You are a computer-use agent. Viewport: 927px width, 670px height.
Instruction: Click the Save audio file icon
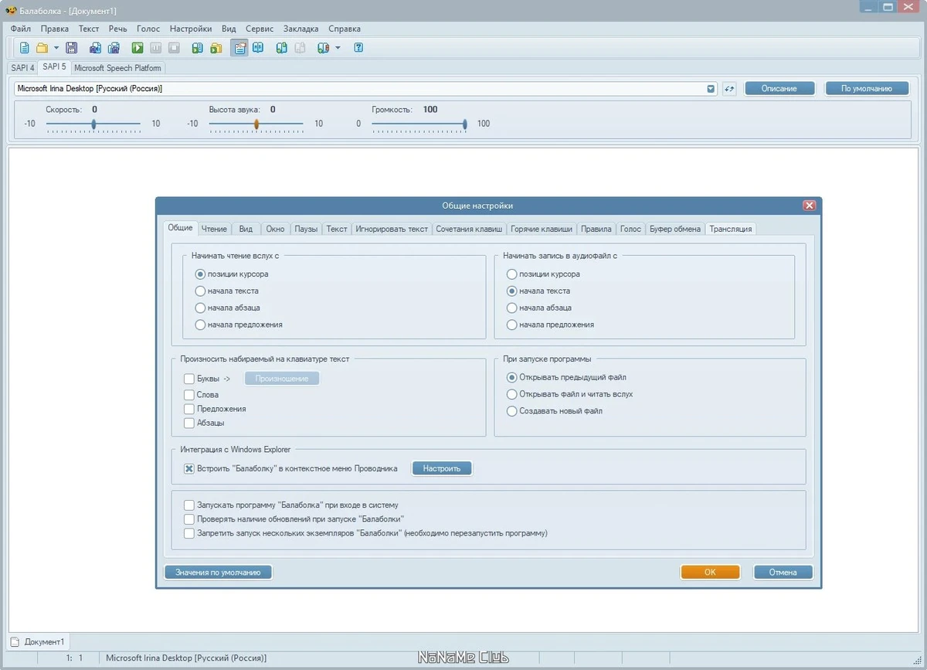pyautogui.click(x=95, y=48)
